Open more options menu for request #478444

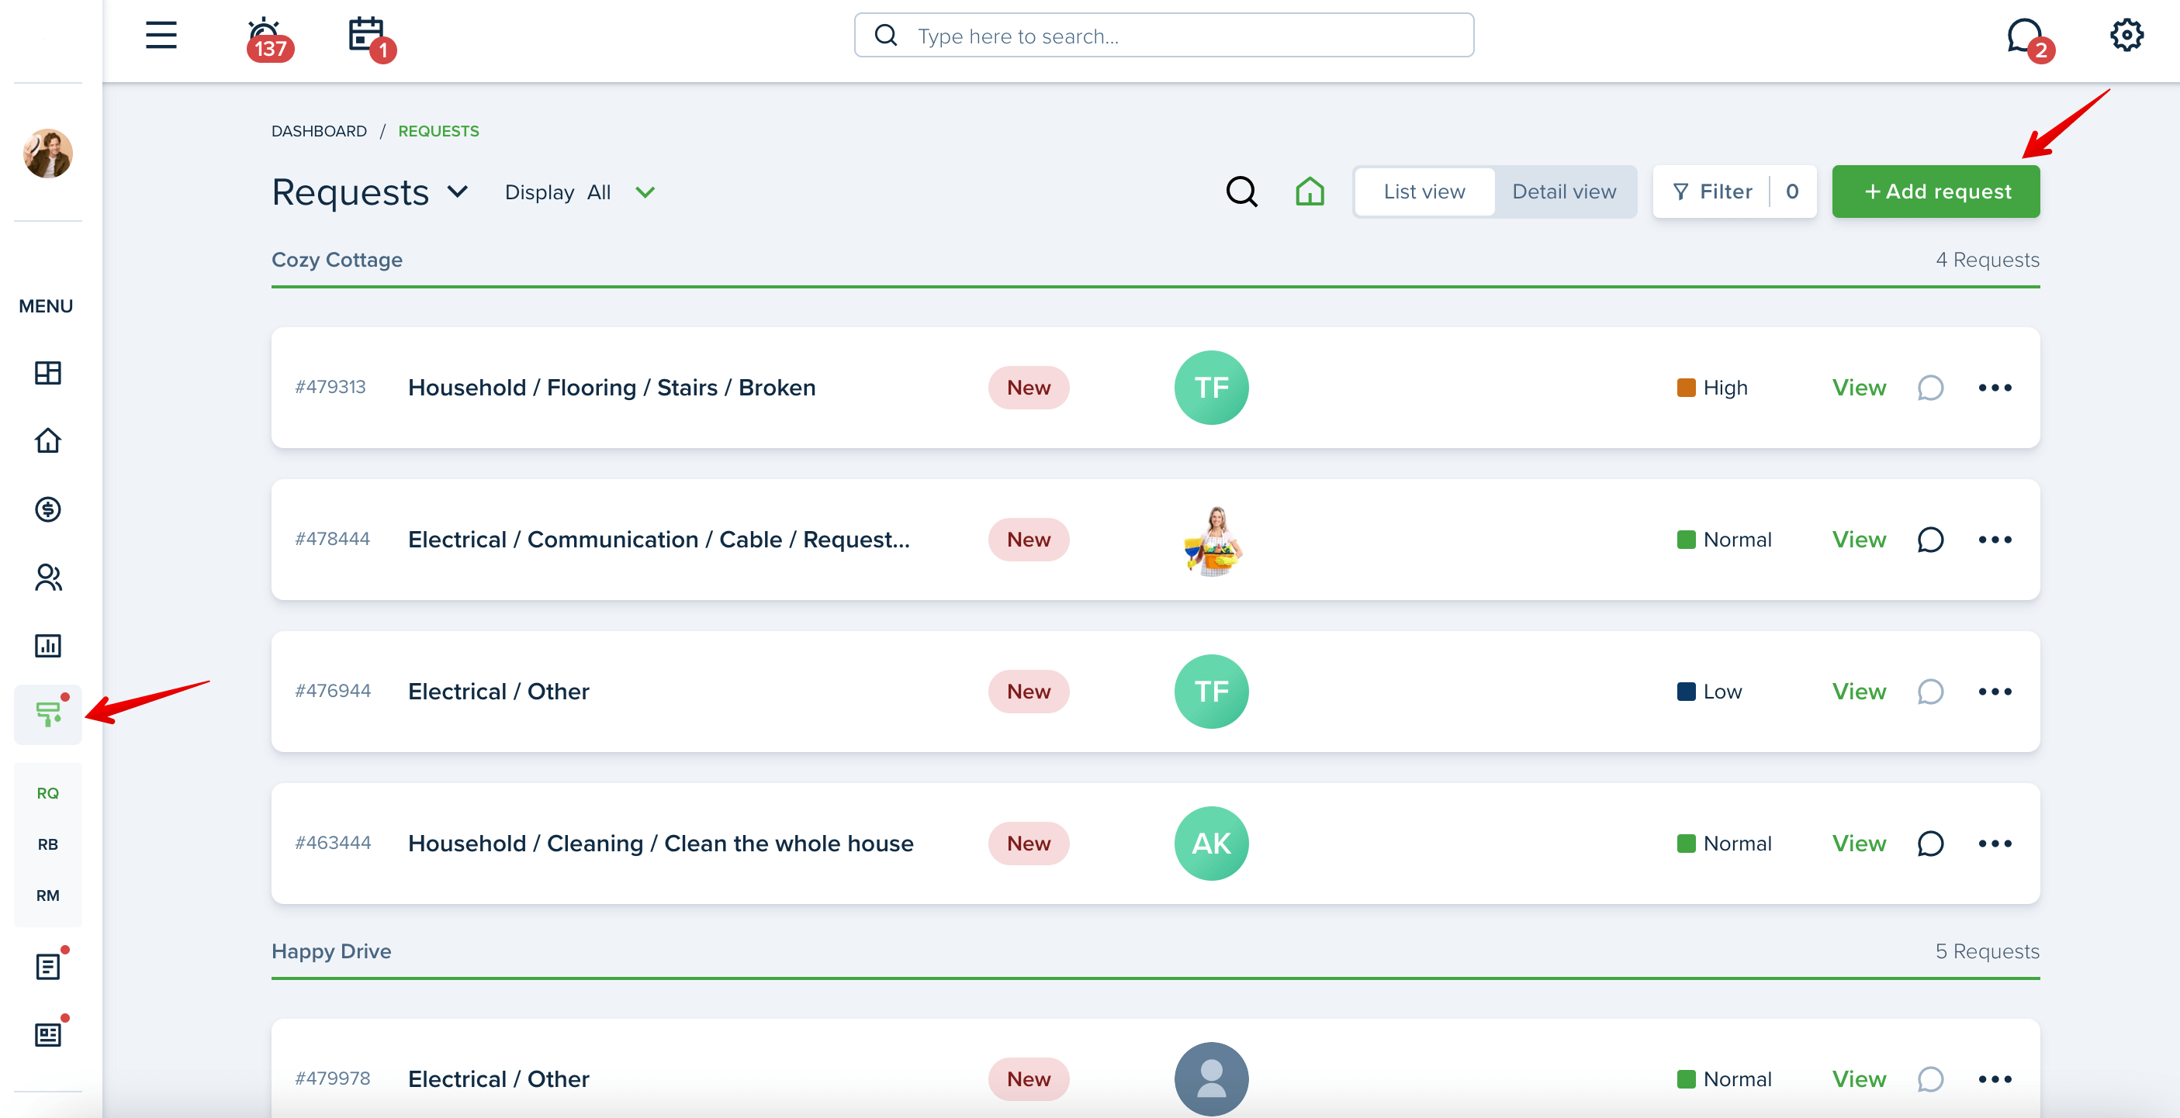coord(1995,540)
